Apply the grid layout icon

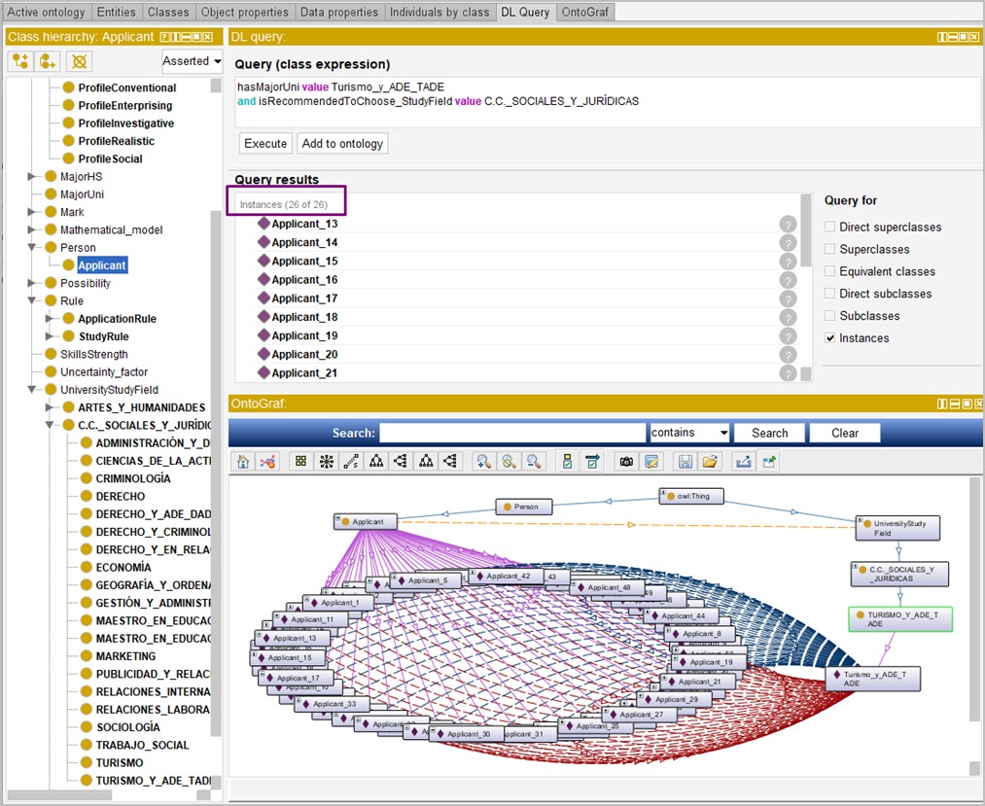300,462
